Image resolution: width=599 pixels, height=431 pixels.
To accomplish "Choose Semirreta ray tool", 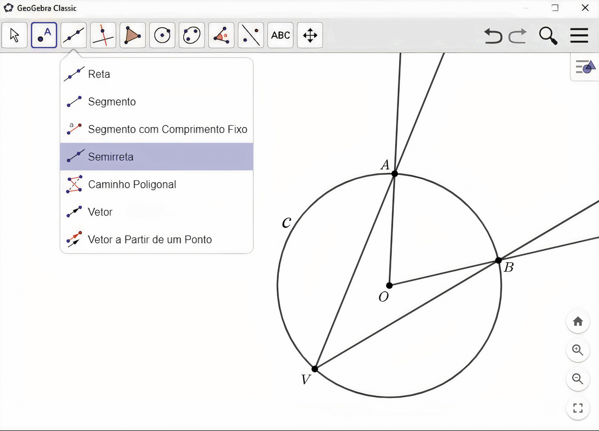I will tap(156, 157).
